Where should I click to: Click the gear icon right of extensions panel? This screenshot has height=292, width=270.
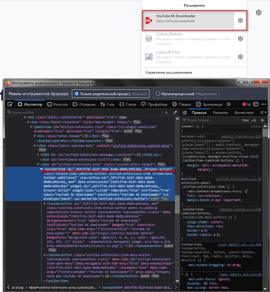click(x=259, y=13)
